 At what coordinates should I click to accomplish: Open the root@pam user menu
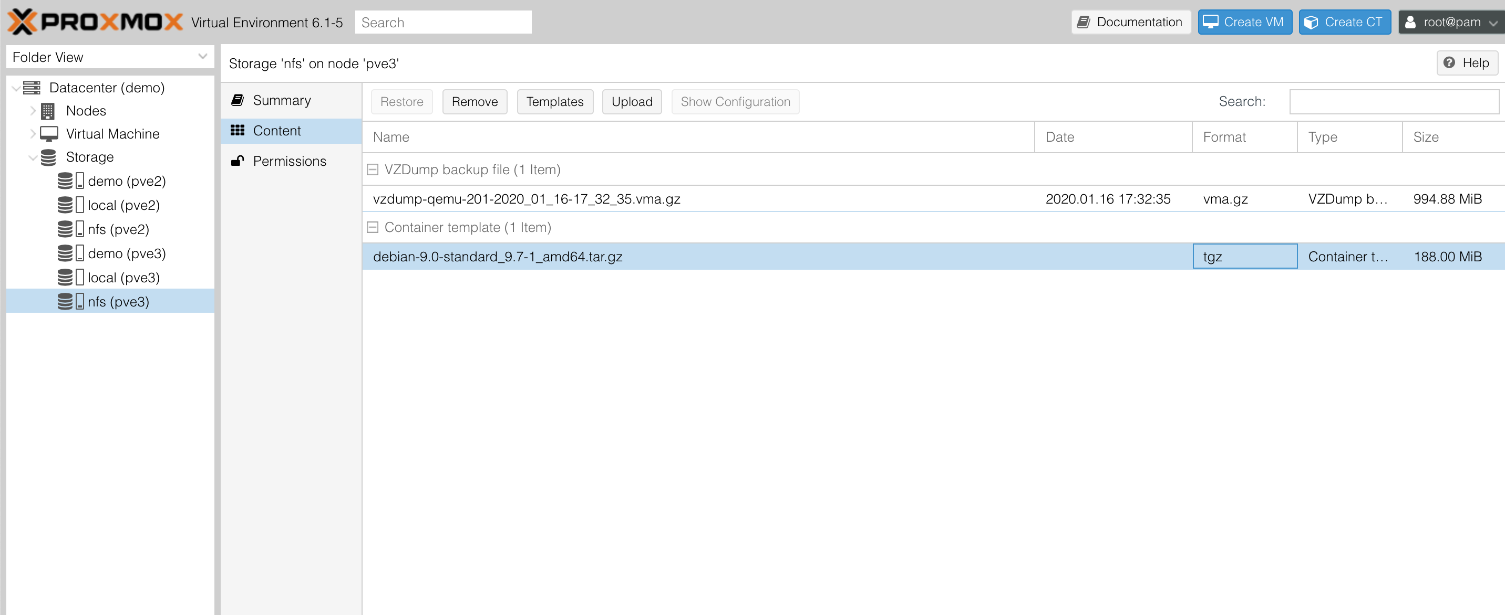pos(1451,22)
